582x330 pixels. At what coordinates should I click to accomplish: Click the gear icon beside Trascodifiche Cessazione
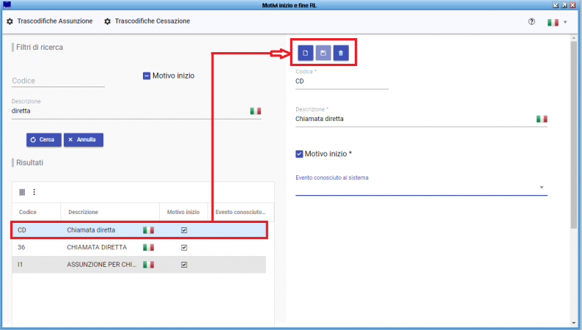tap(107, 21)
